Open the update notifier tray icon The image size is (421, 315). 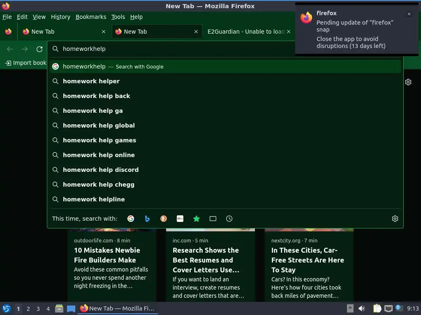pos(399,308)
